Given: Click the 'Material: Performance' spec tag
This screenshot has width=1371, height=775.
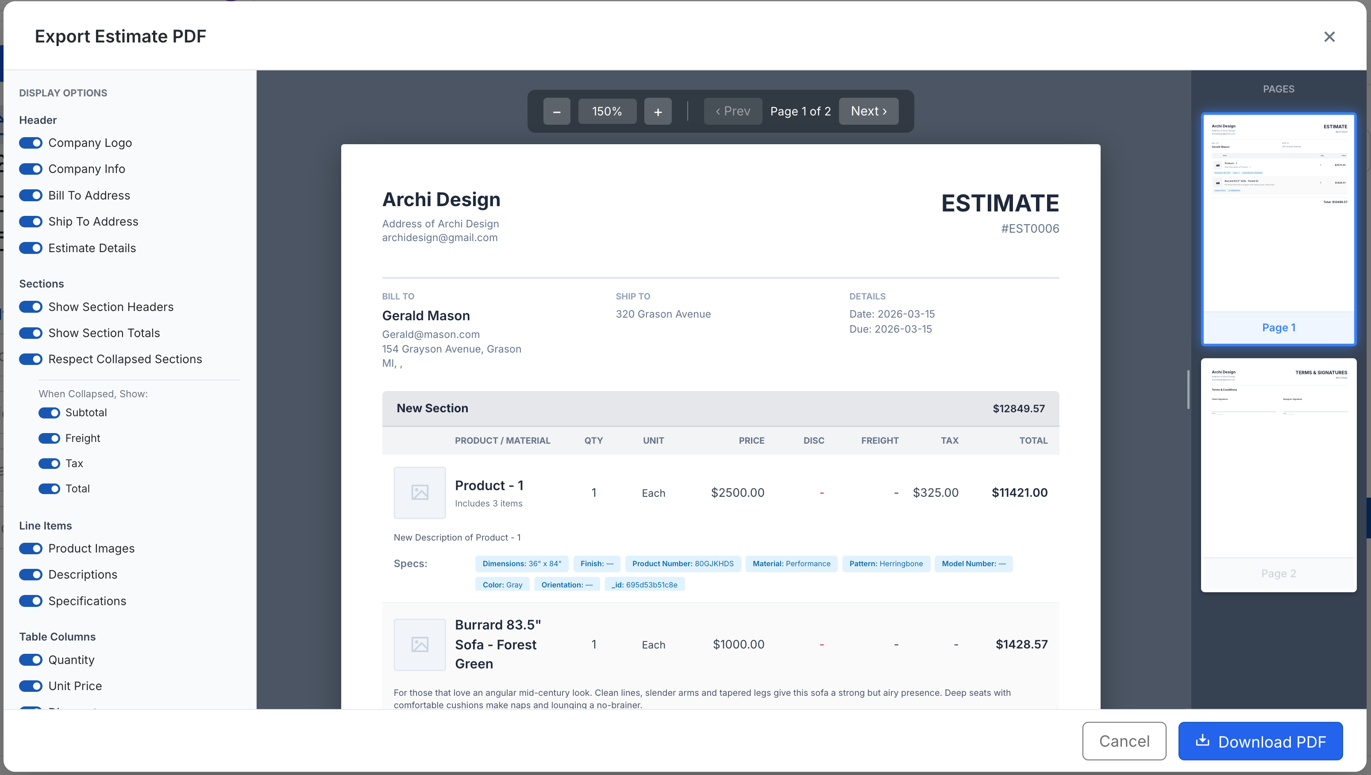Looking at the screenshot, I should 791,564.
